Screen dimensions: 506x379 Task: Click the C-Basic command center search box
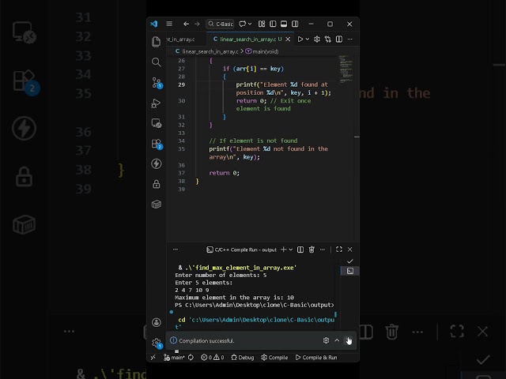click(x=220, y=24)
